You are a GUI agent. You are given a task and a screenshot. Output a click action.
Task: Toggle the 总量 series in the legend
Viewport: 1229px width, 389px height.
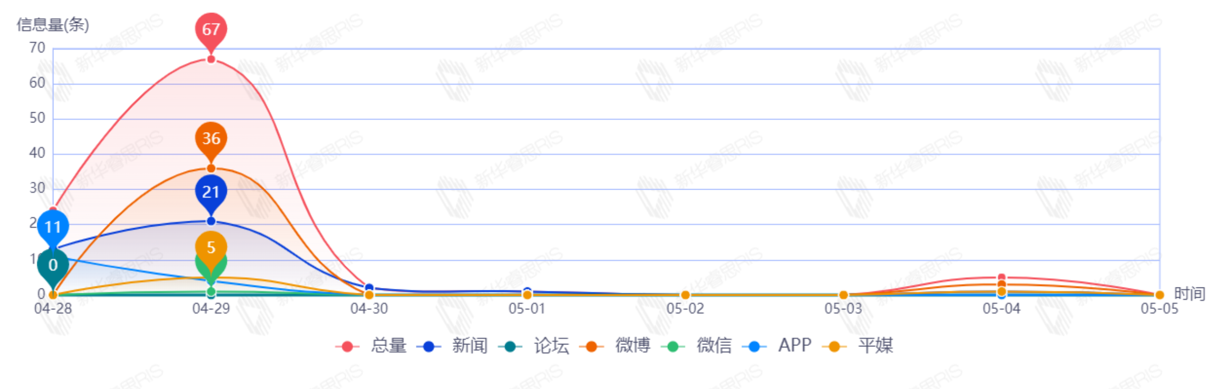tap(371, 345)
